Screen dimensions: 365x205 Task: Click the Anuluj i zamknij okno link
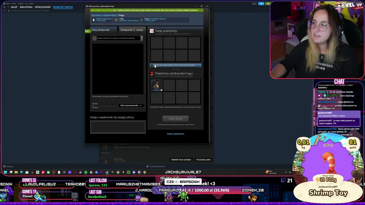[175, 134]
